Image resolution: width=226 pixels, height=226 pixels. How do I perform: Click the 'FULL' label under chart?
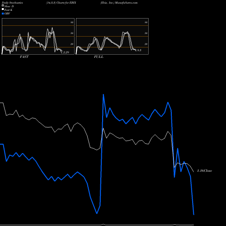(99, 57)
